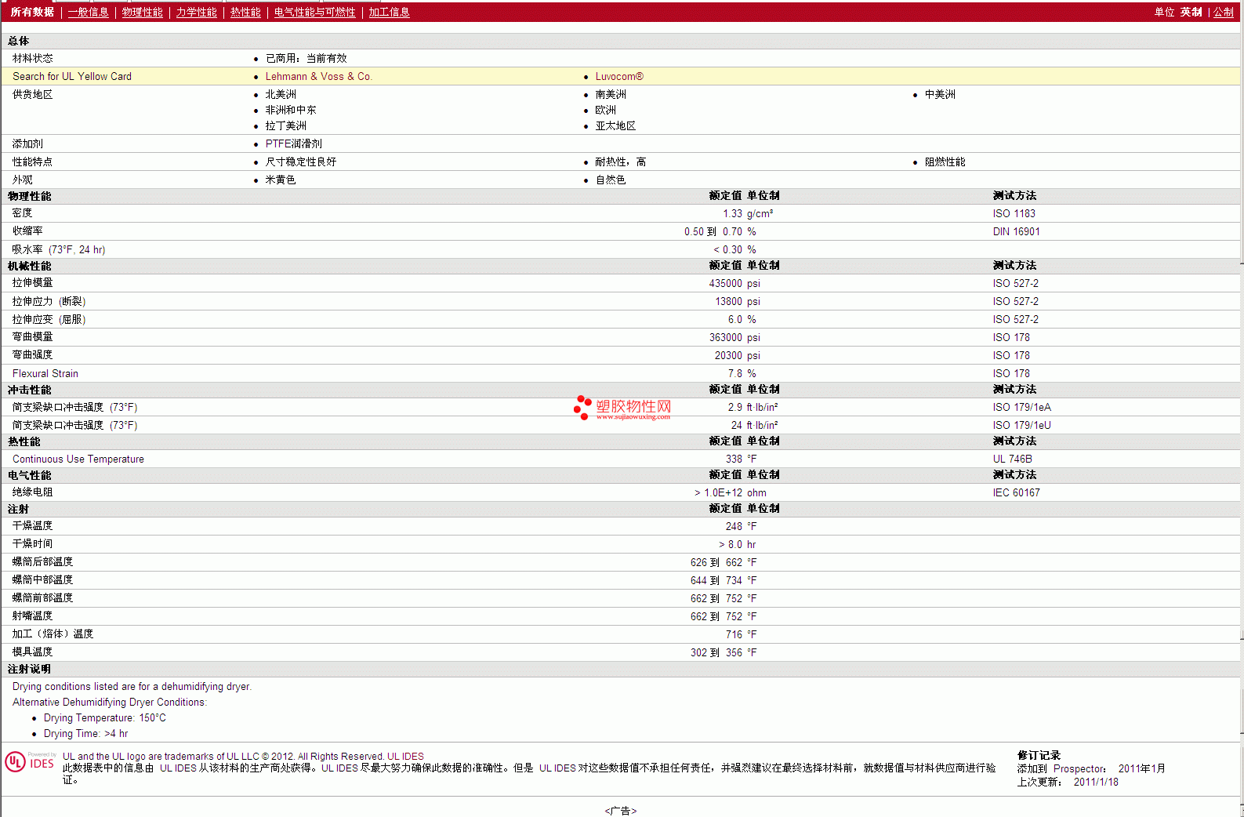
Task: Select the 绝缘电阻 row label
Action: (x=32, y=492)
